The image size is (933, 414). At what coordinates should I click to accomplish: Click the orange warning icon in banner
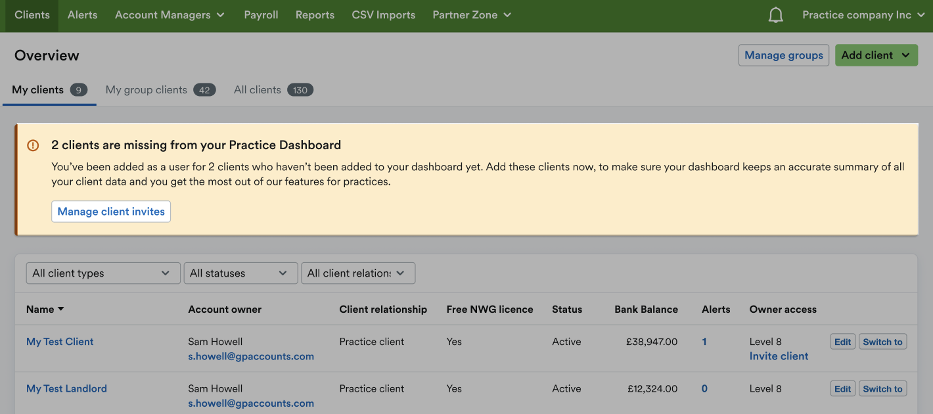point(33,145)
